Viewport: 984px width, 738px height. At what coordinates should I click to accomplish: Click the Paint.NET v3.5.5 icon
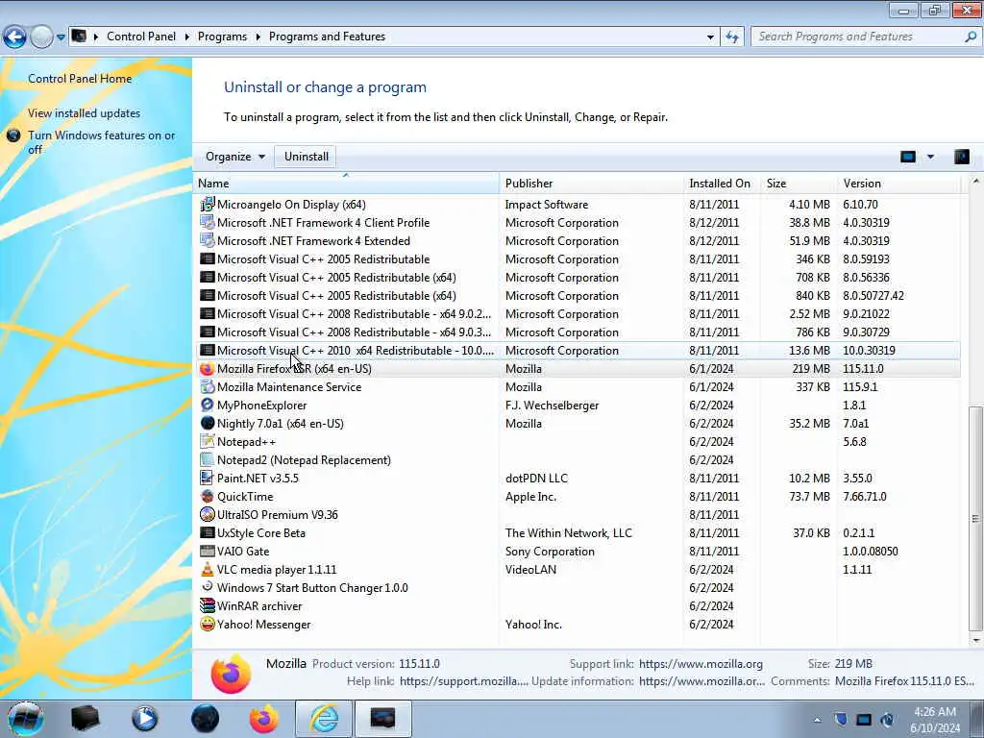pyautogui.click(x=208, y=479)
